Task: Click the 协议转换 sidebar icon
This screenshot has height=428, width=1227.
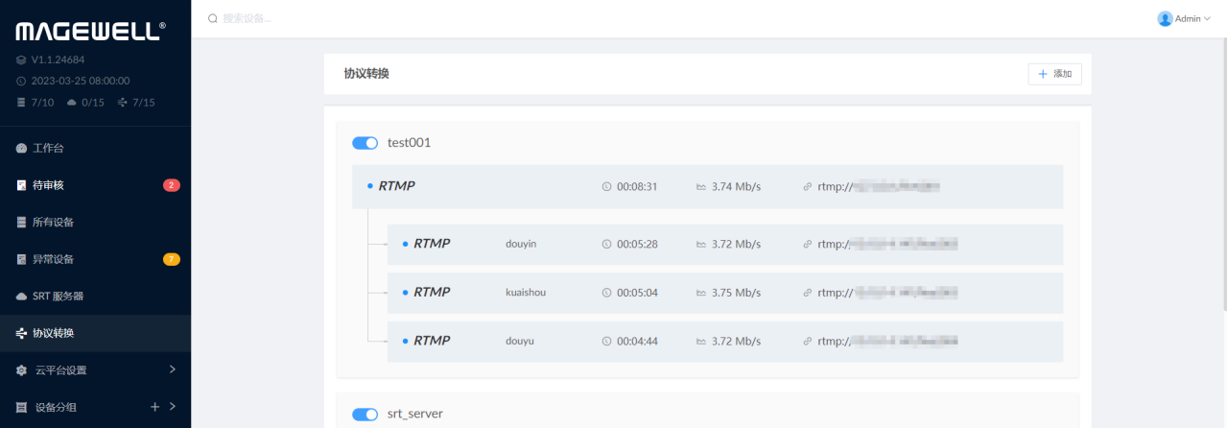Action: [22, 333]
